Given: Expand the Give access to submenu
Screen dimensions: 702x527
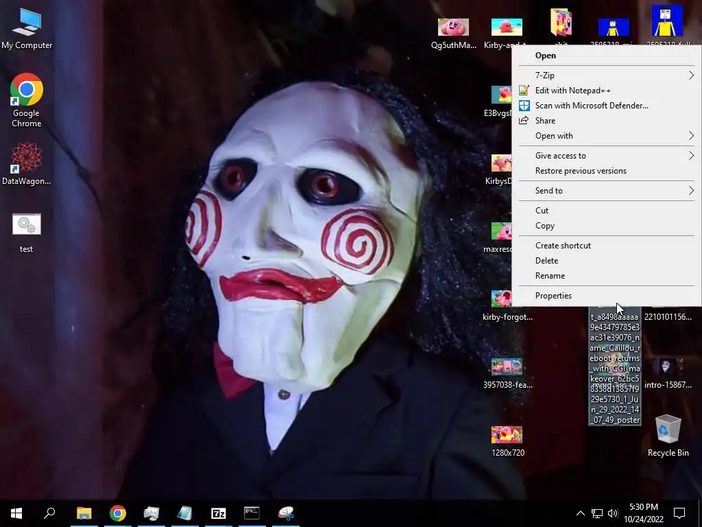Looking at the screenshot, I should click(x=607, y=156).
